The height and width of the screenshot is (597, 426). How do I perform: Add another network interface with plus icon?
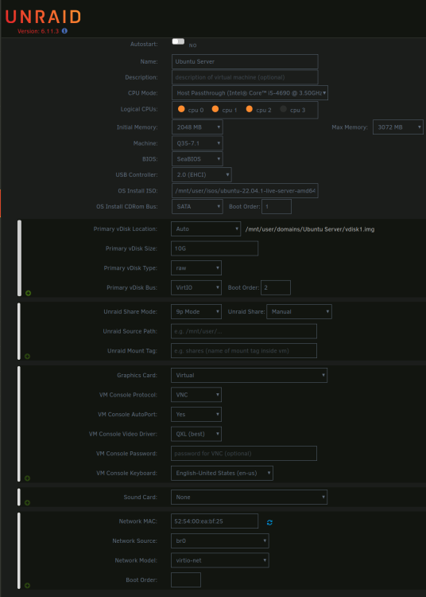[27, 585]
